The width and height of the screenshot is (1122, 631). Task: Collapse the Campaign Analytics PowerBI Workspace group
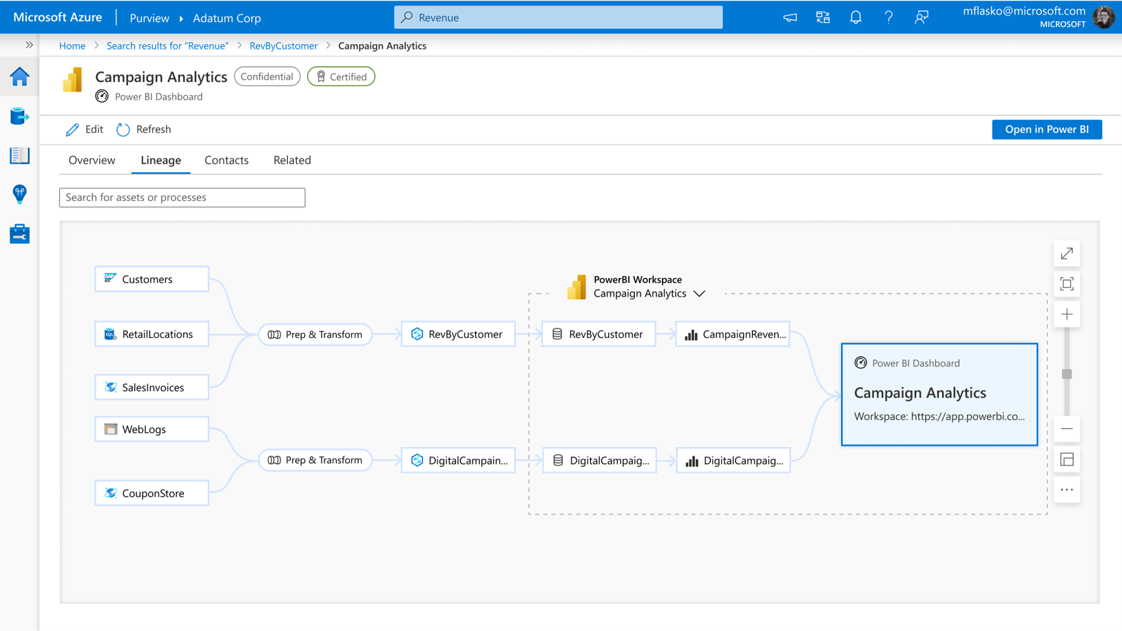(700, 293)
